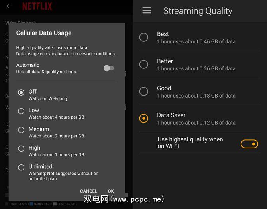Click 'Warning: Not suggested without an unlimited plan'
The height and width of the screenshot is (209, 267).
click(x=63, y=176)
